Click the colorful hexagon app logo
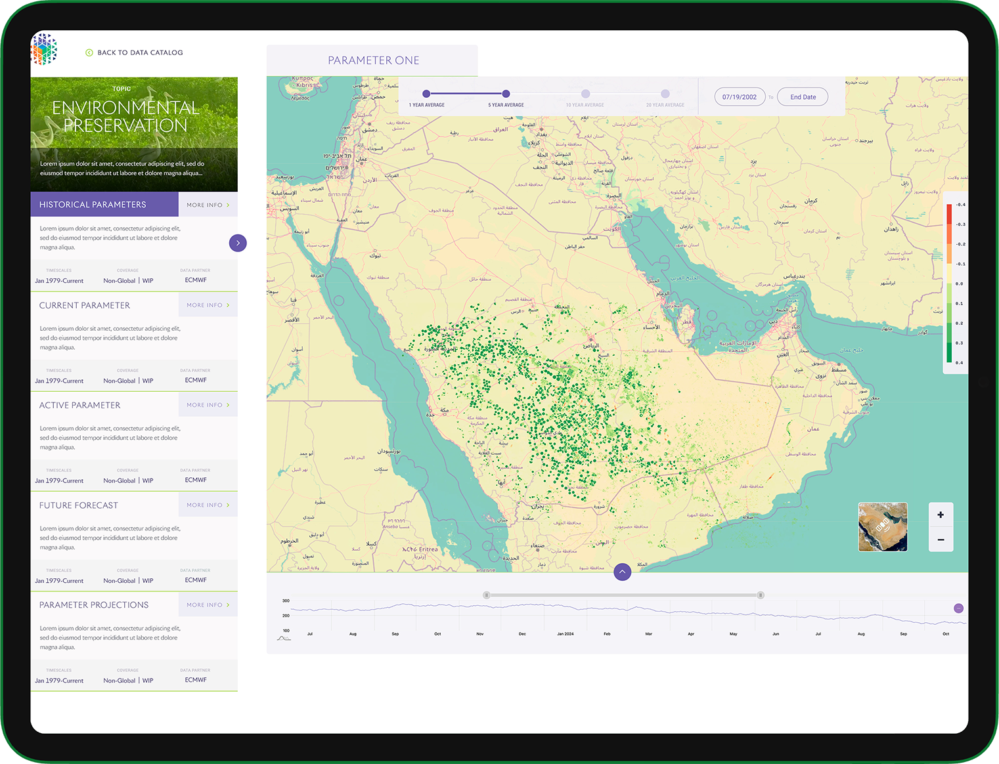999x764 pixels. (44, 49)
